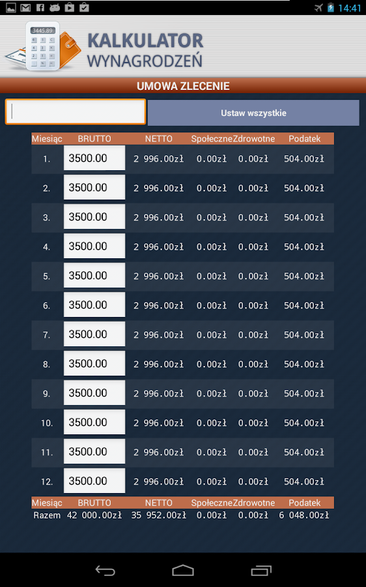The height and width of the screenshot is (587, 366).
Task: Edit the BRUTTO field for month 12
Action: click(x=94, y=481)
